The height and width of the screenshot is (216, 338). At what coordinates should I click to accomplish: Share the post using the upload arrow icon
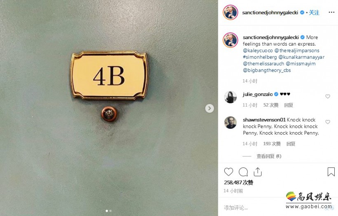[258, 172]
